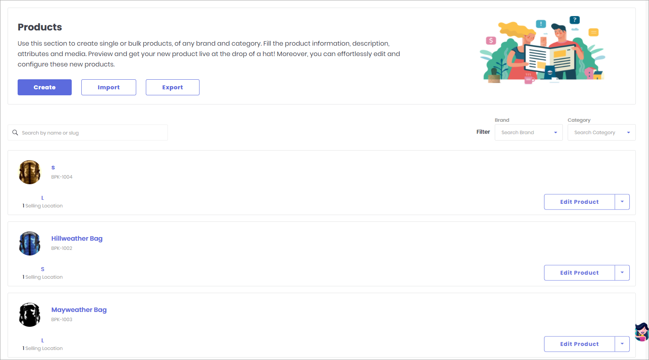This screenshot has height=360, width=649.
Task: Expand options arrow for Hillweather Bag
Action: (x=622, y=273)
